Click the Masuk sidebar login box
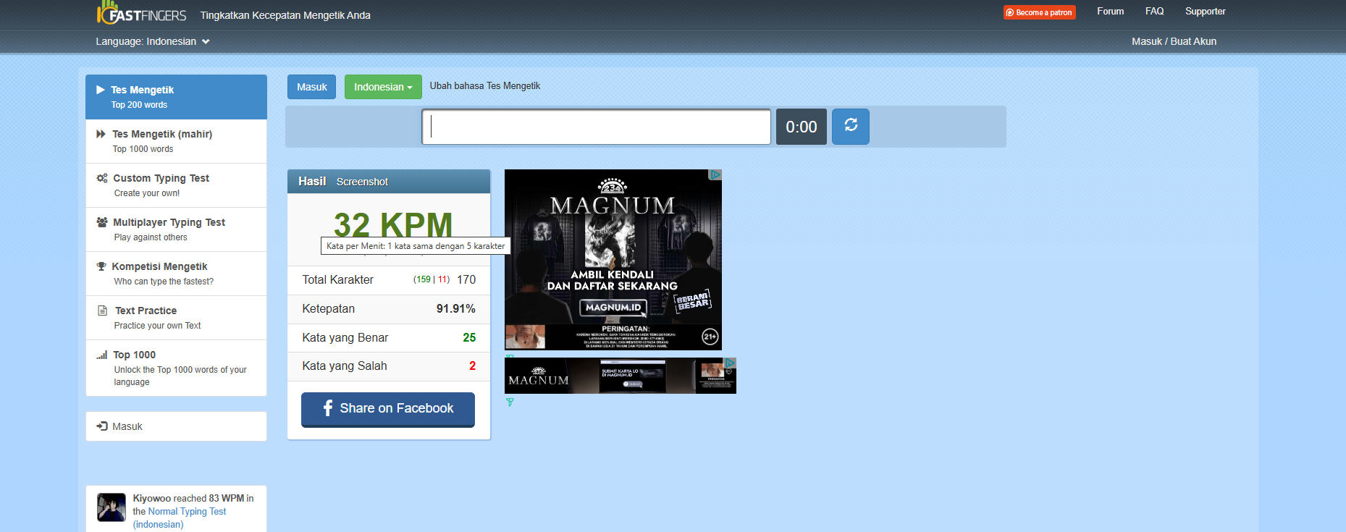Screen dimensions: 1346x532 (176, 426)
